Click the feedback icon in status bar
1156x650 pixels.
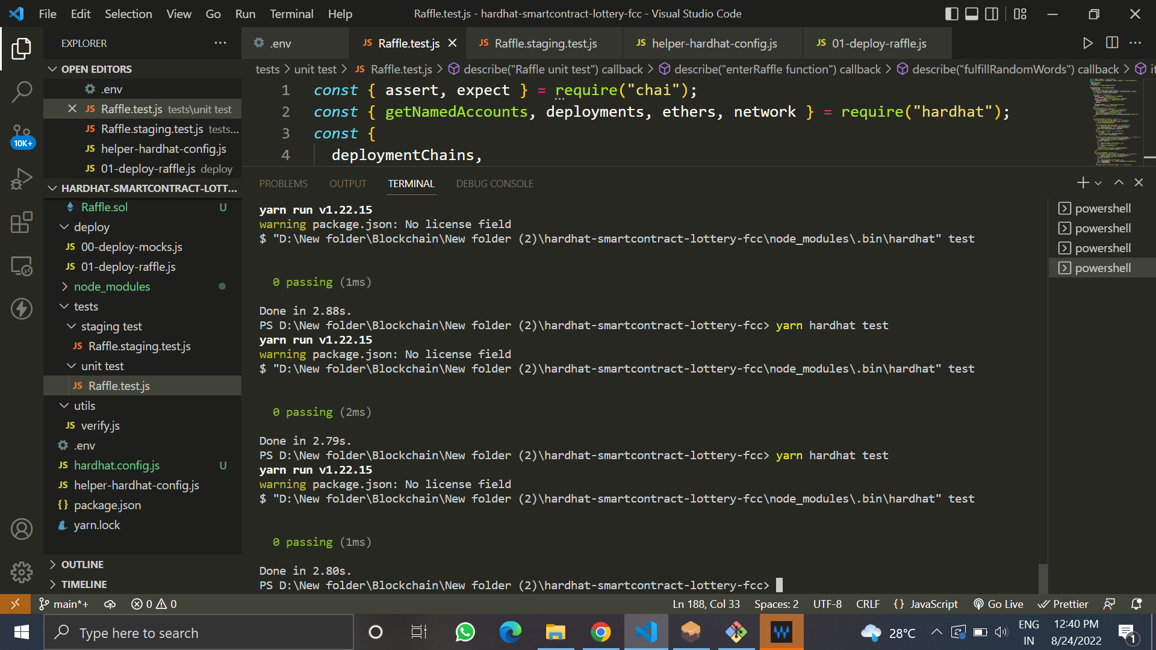1109,604
